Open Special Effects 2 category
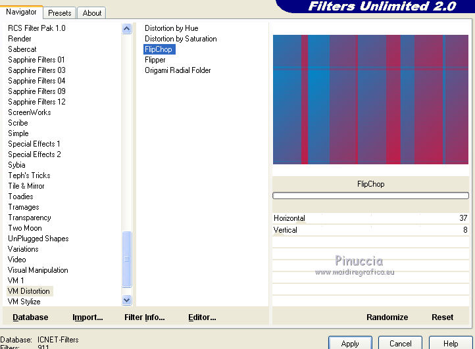The width and height of the screenshot is (475, 349). [34, 154]
